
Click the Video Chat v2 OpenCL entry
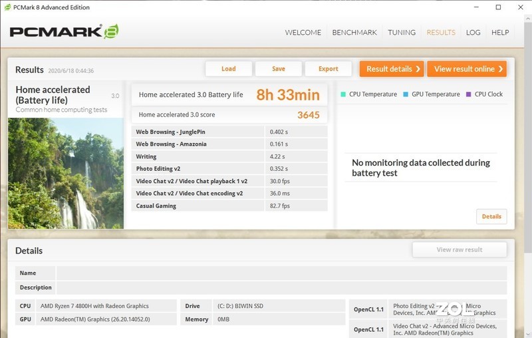[445, 329]
